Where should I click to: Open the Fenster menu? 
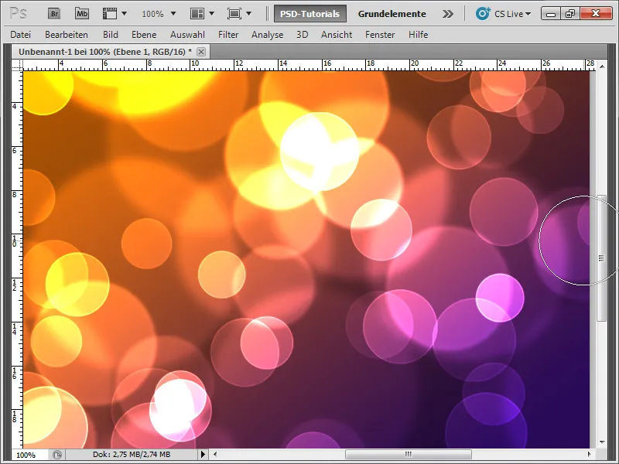pyautogui.click(x=380, y=35)
